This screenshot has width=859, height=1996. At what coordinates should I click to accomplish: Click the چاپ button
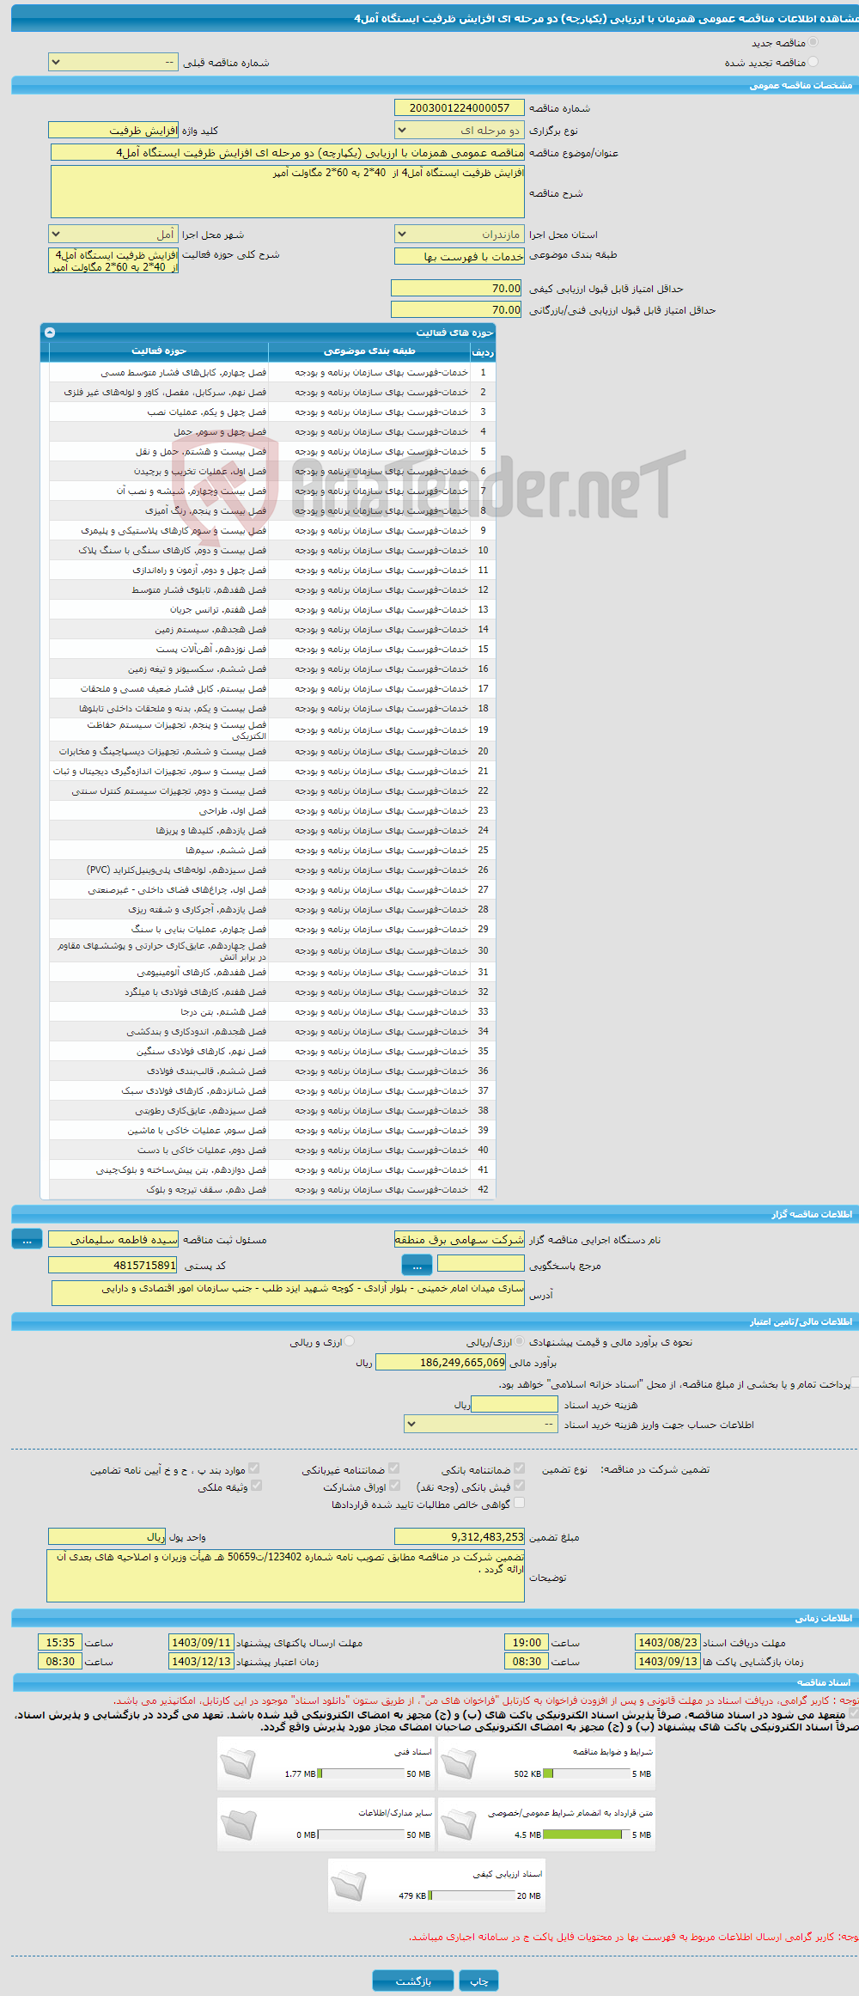(x=478, y=1981)
